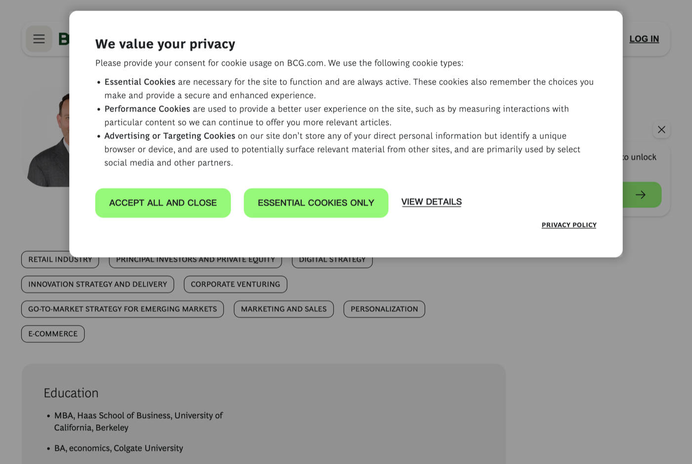
Task: Accept all cookies and close
Action: click(163, 203)
